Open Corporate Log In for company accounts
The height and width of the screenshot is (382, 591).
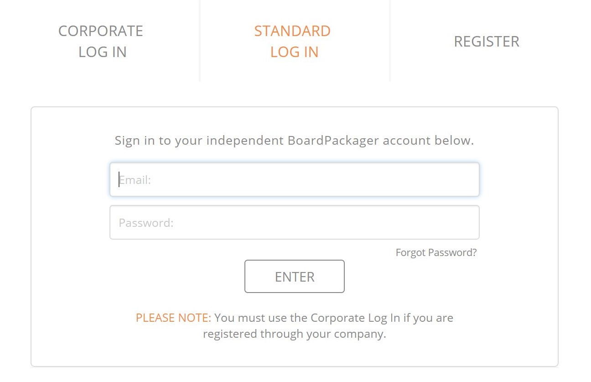tap(100, 41)
